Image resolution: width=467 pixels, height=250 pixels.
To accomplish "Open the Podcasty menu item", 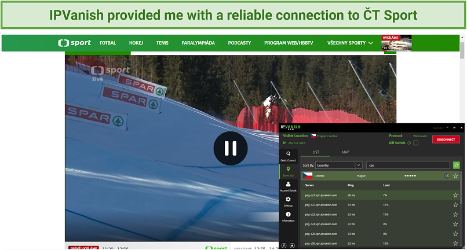I will pos(239,43).
